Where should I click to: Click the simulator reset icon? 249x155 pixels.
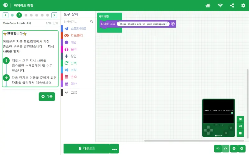point(223,125)
